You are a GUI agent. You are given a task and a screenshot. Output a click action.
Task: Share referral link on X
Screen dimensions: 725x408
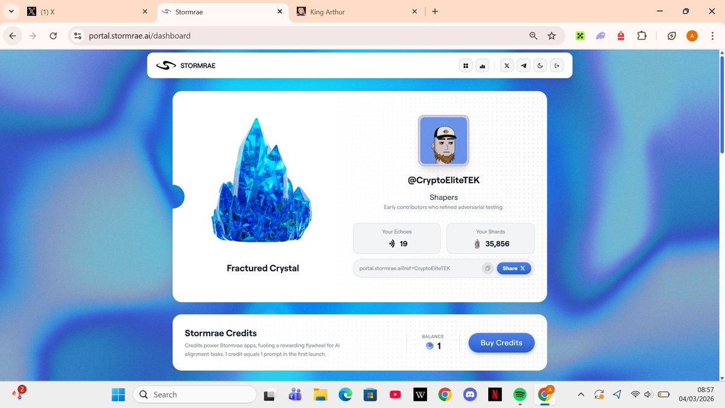tap(514, 268)
